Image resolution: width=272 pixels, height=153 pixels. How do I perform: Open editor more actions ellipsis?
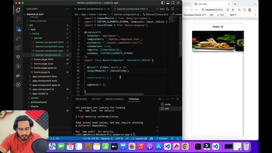tap(178, 9)
